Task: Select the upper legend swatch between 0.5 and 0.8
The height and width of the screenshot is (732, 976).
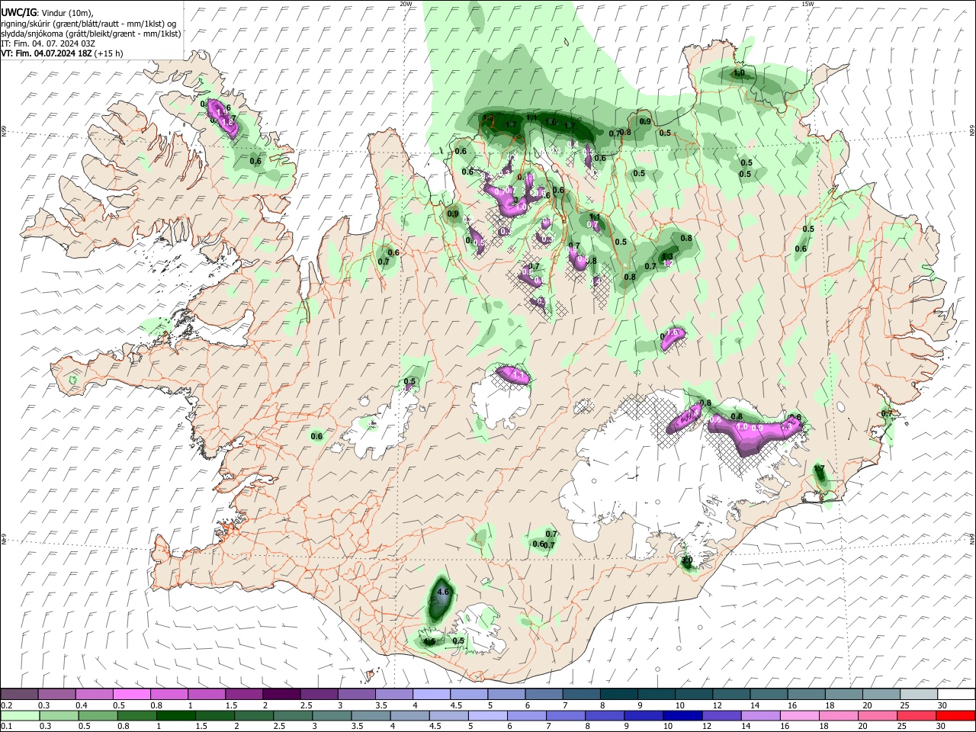Action: (131, 694)
